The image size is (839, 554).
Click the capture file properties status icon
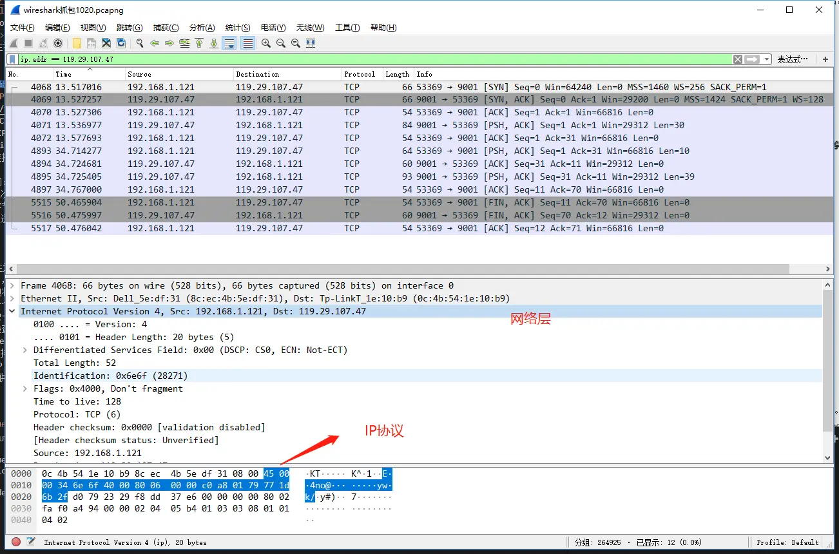(x=30, y=542)
